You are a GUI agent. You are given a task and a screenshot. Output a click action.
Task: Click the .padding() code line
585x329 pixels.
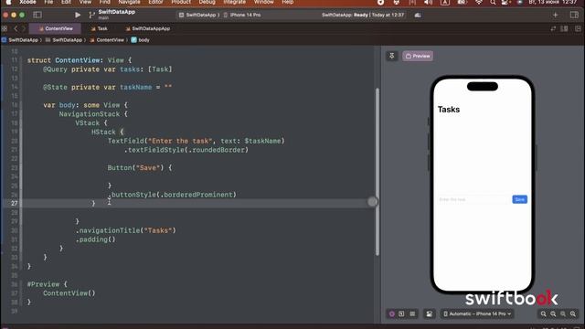click(x=95, y=239)
